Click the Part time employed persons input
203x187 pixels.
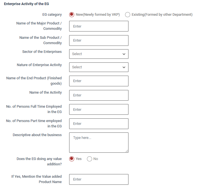[x=99, y=124]
